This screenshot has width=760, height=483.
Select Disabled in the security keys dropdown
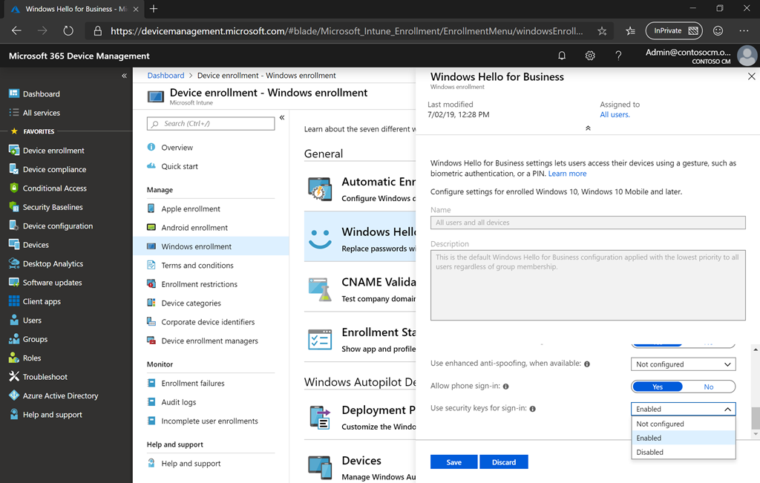point(650,452)
